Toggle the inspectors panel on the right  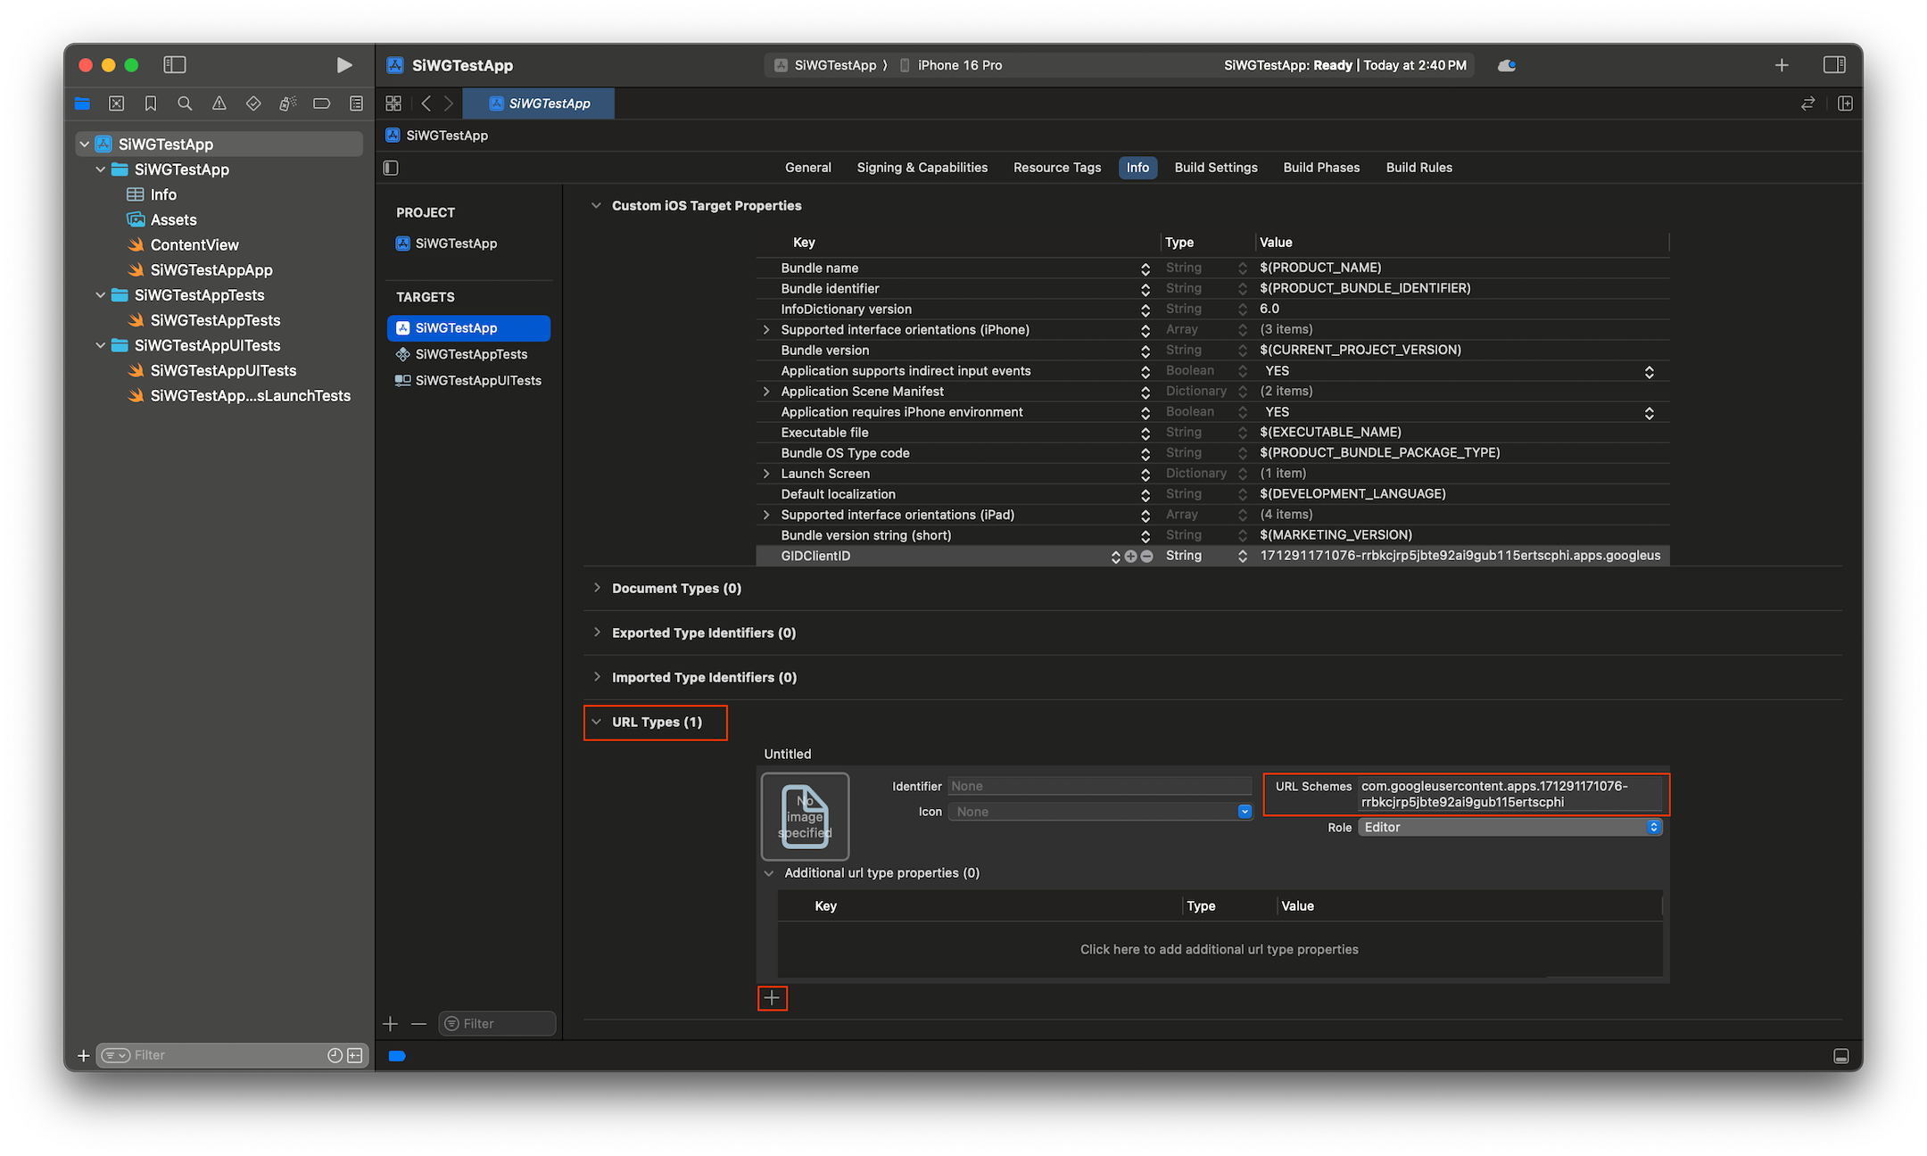(1834, 64)
